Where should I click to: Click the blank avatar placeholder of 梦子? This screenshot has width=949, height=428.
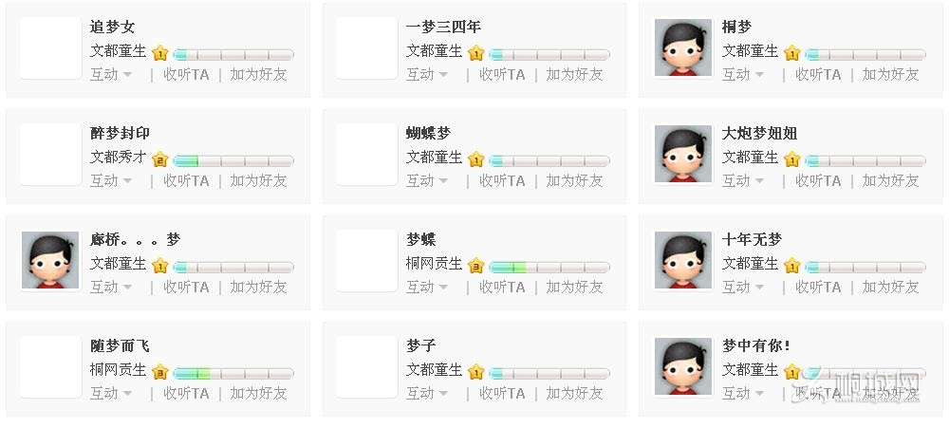[366, 367]
